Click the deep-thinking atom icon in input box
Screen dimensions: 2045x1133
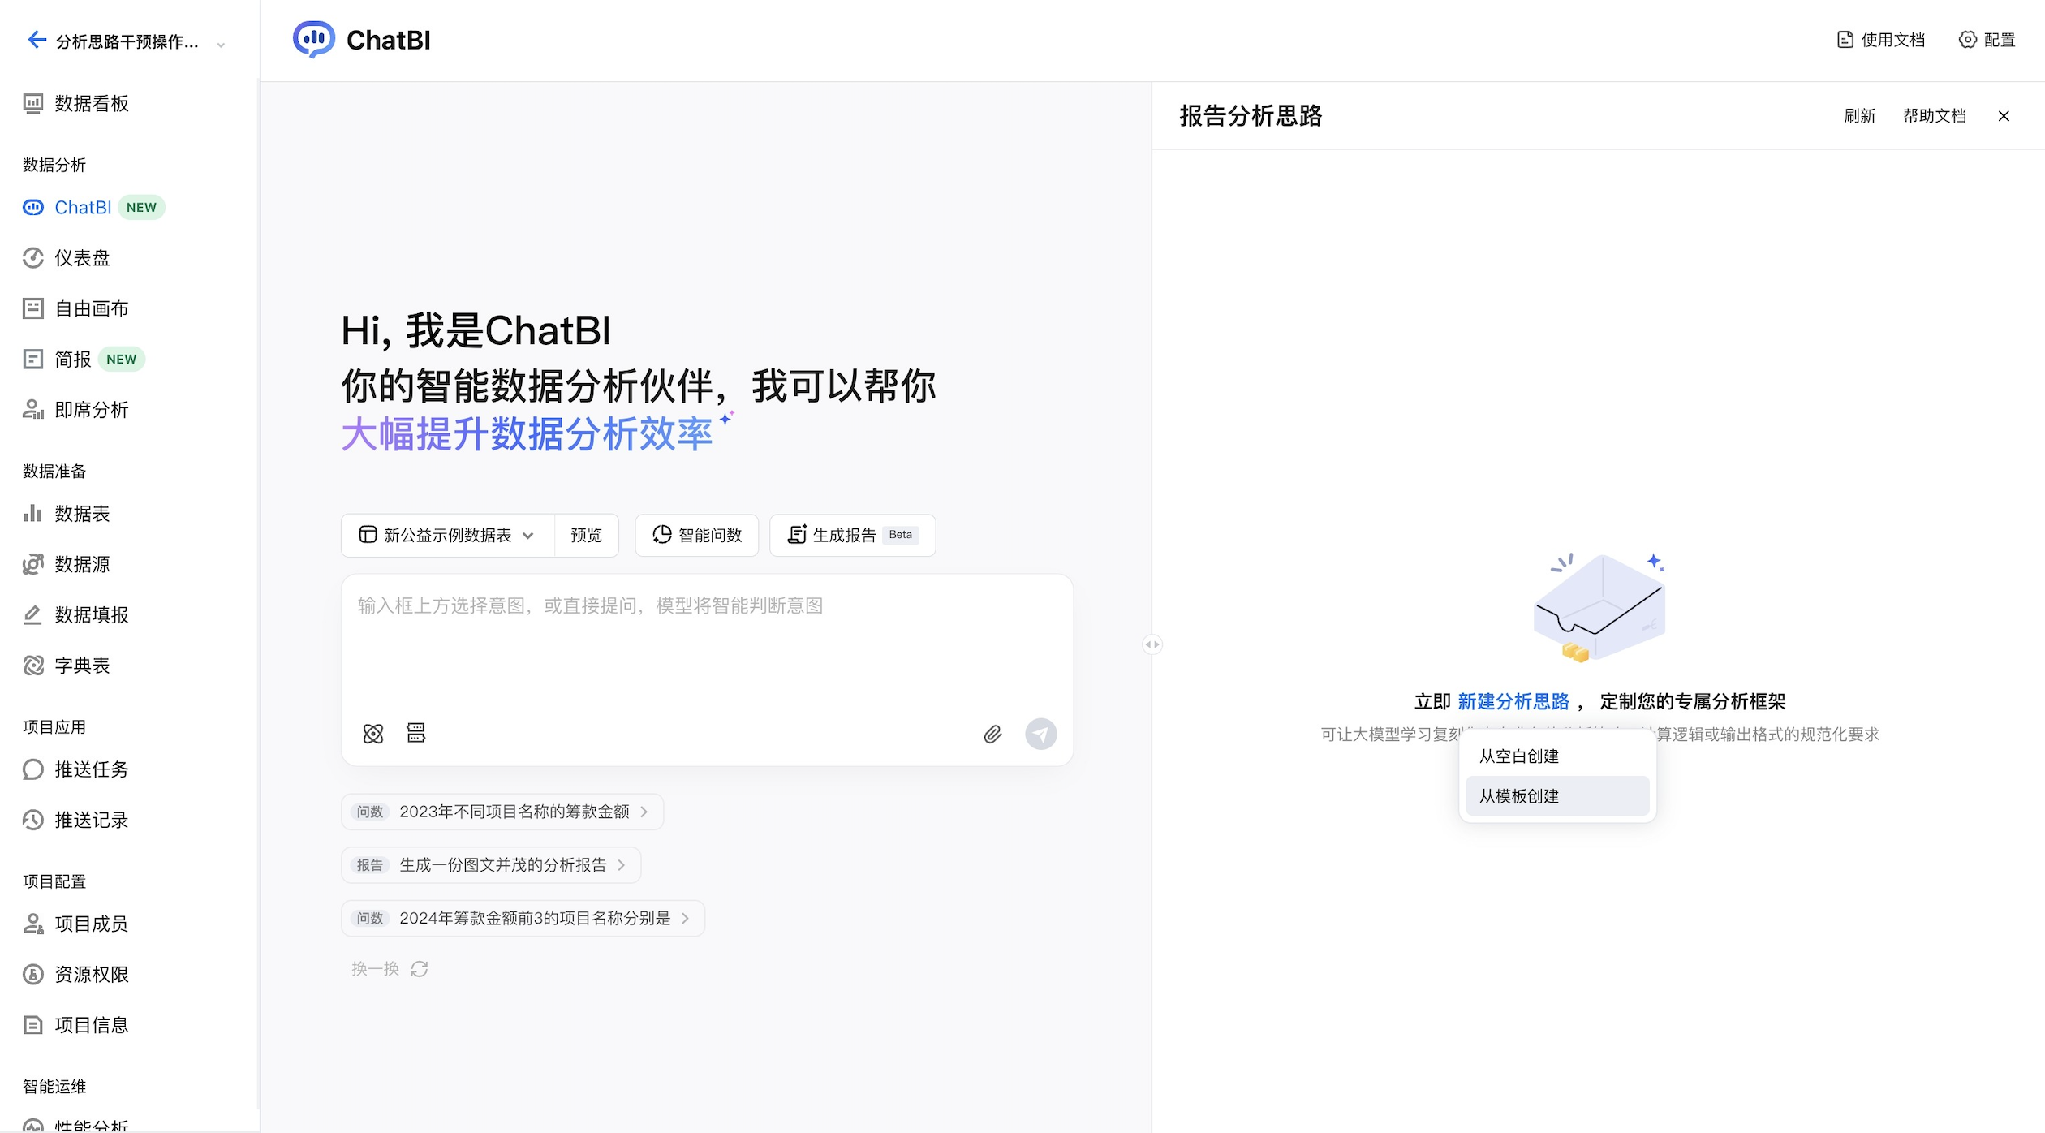[373, 734]
